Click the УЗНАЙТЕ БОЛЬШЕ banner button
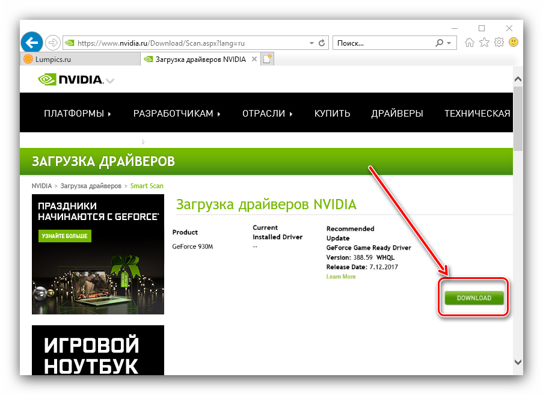Viewport: 543px width, 395px height. pyautogui.click(x=64, y=236)
